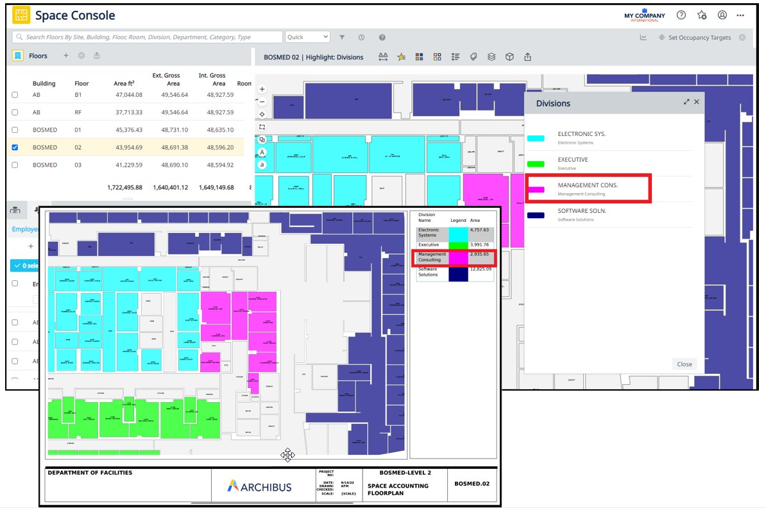Click the export icon in drawing toolbar
766x508 pixels.
[527, 56]
